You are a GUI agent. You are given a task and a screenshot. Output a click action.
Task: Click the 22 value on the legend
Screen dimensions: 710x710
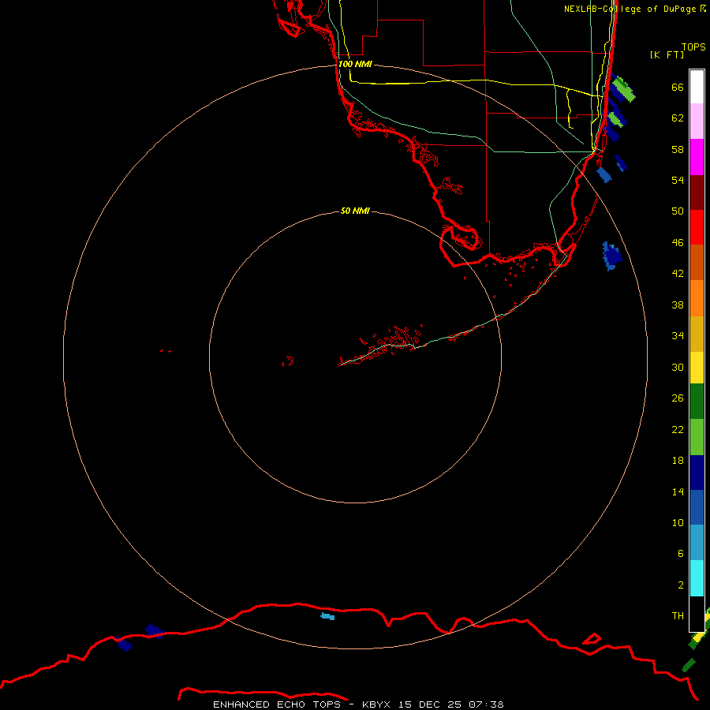click(678, 430)
